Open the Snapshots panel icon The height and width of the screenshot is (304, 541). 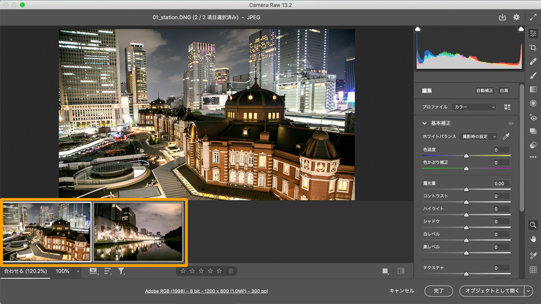click(x=533, y=131)
